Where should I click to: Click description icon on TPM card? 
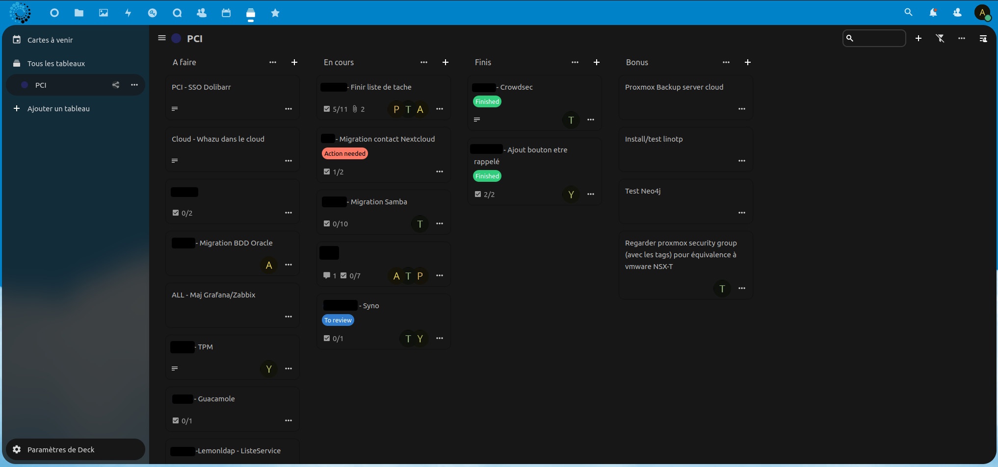point(175,369)
